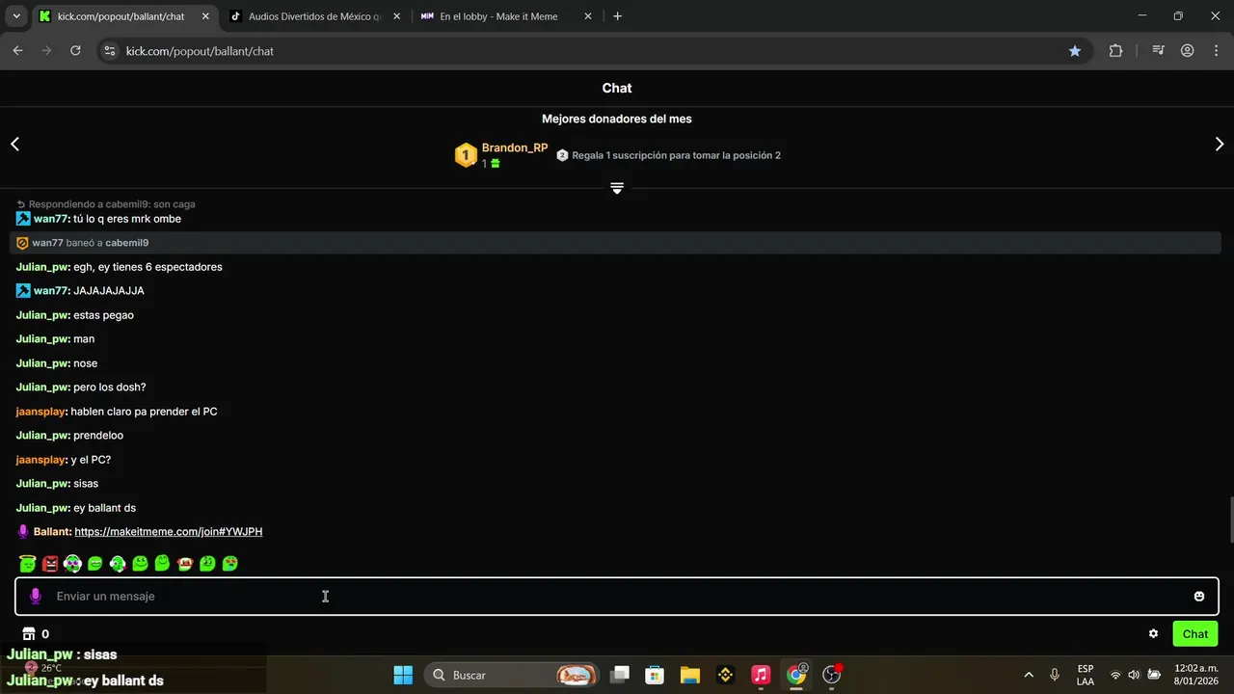Open ESP LAA language selector

pos(1086,675)
